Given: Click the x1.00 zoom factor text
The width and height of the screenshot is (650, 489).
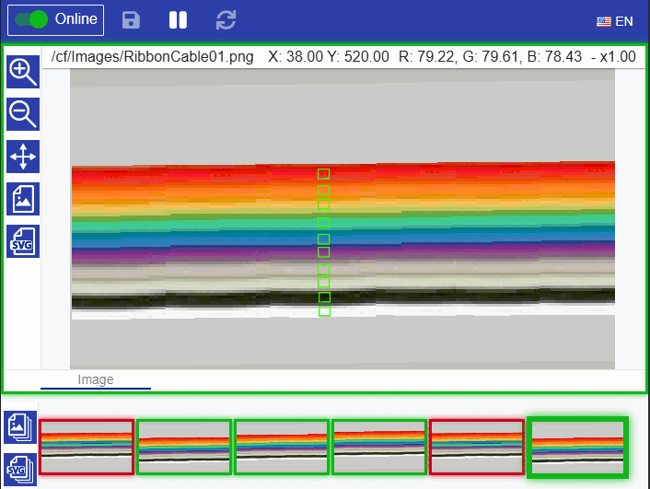Looking at the screenshot, I should [x=618, y=56].
